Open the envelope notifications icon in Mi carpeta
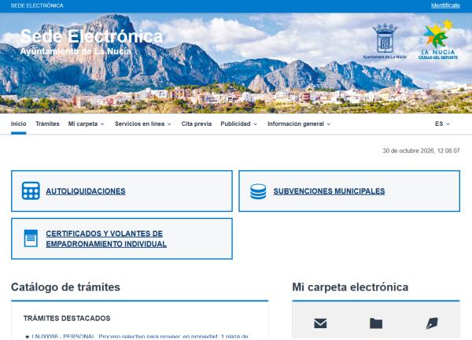This screenshot has height=340, width=472. coord(320,323)
